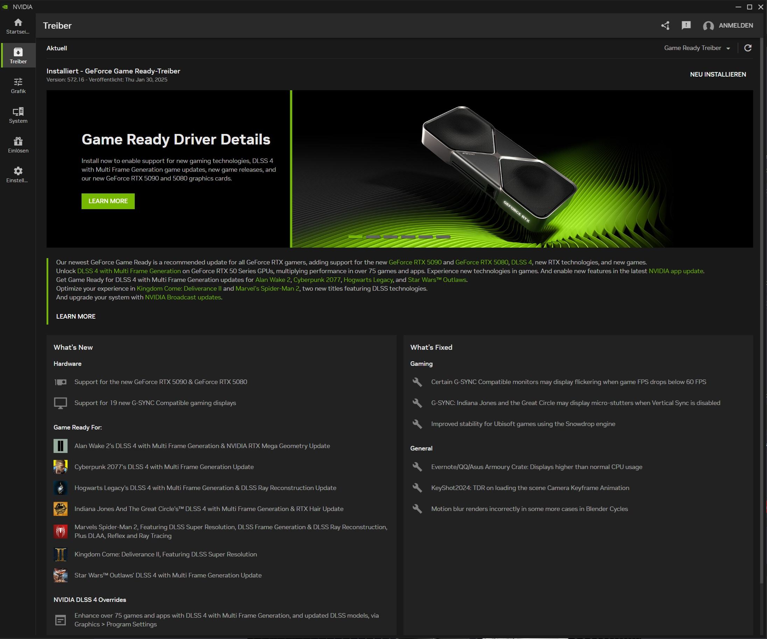767x639 pixels.
Task: Select the Aktuell tab
Action: tap(57, 48)
